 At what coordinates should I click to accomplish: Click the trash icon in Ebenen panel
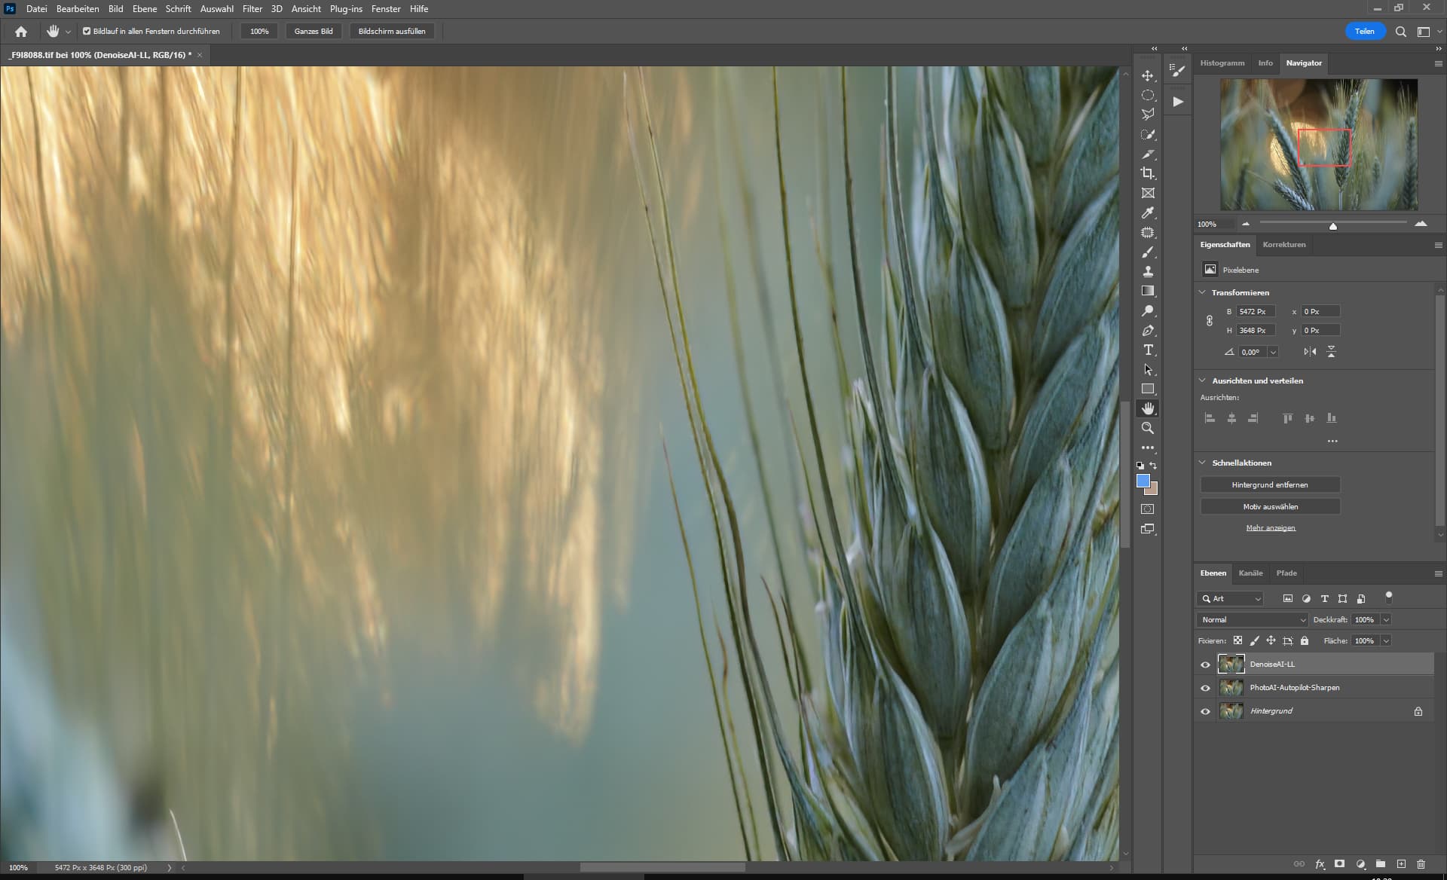1421,864
